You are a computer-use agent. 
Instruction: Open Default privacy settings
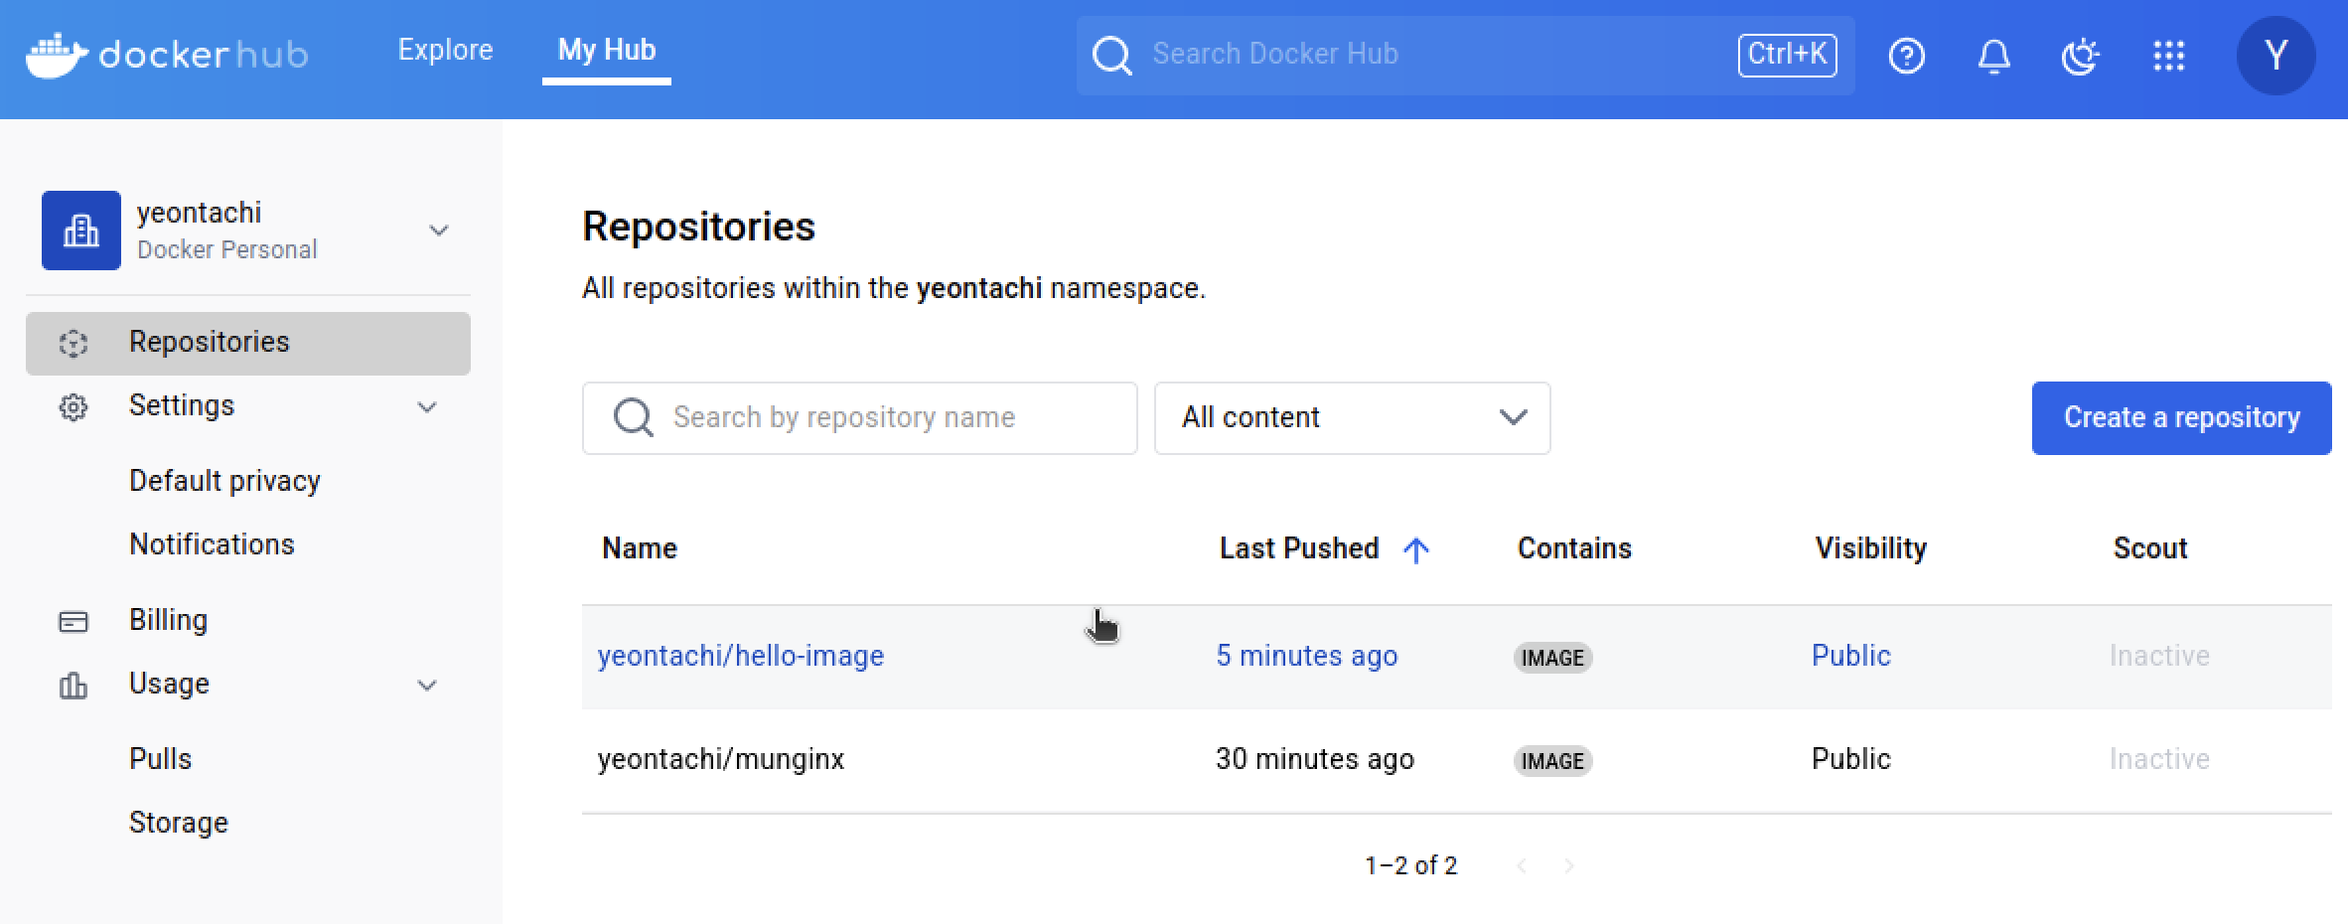(224, 481)
